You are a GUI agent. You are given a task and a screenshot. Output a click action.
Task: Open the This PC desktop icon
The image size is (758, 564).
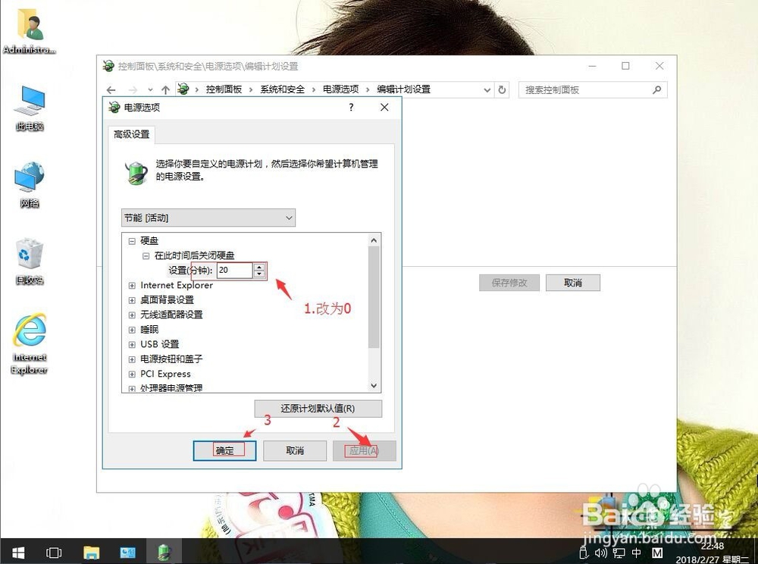[x=30, y=108]
